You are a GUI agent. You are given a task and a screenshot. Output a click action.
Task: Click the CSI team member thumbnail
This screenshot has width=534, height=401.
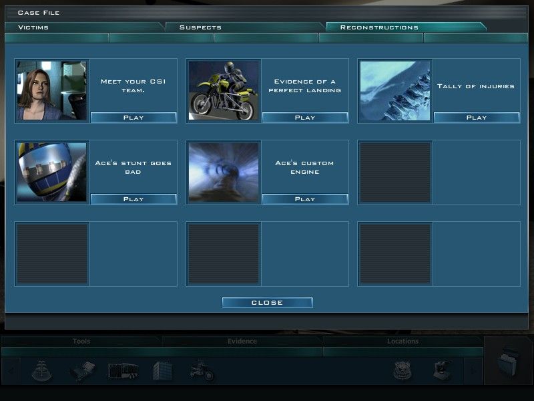[52, 91]
